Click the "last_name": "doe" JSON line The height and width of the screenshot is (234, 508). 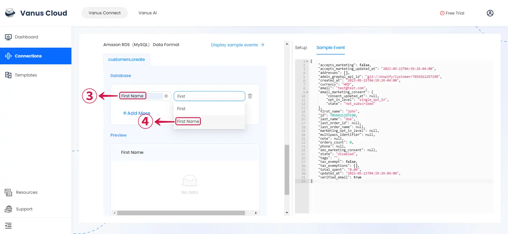tap(337, 119)
